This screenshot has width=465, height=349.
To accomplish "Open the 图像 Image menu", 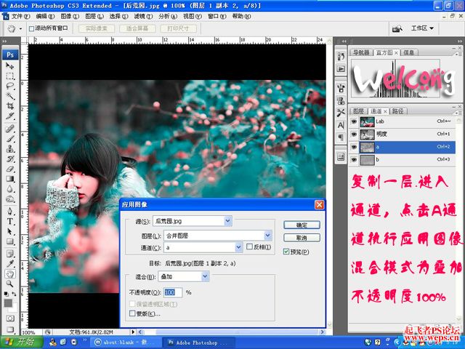I will [70, 16].
